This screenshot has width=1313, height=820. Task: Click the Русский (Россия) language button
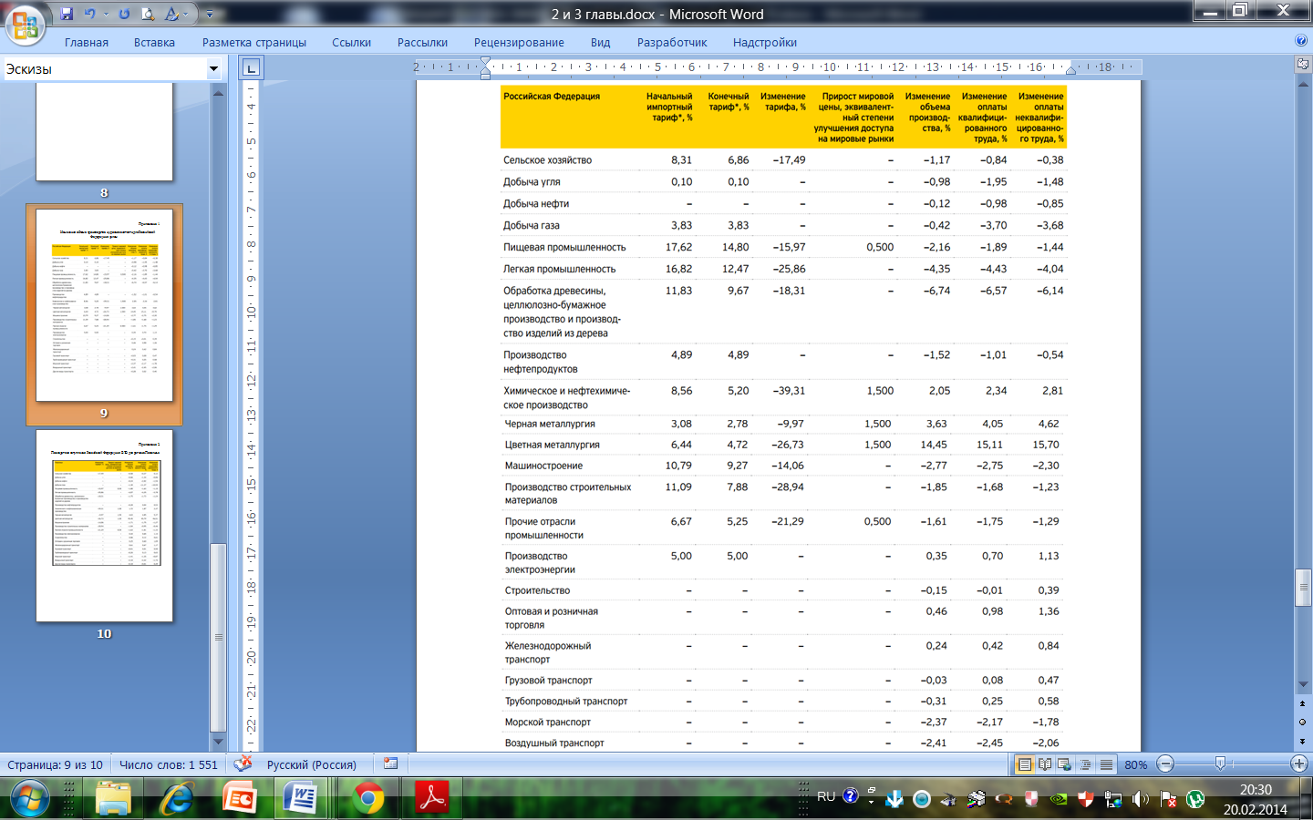[311, 764]
